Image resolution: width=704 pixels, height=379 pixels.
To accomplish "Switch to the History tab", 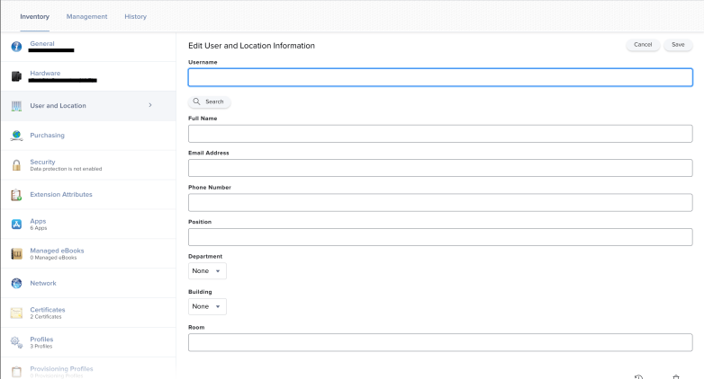I will tap(135, 16).
